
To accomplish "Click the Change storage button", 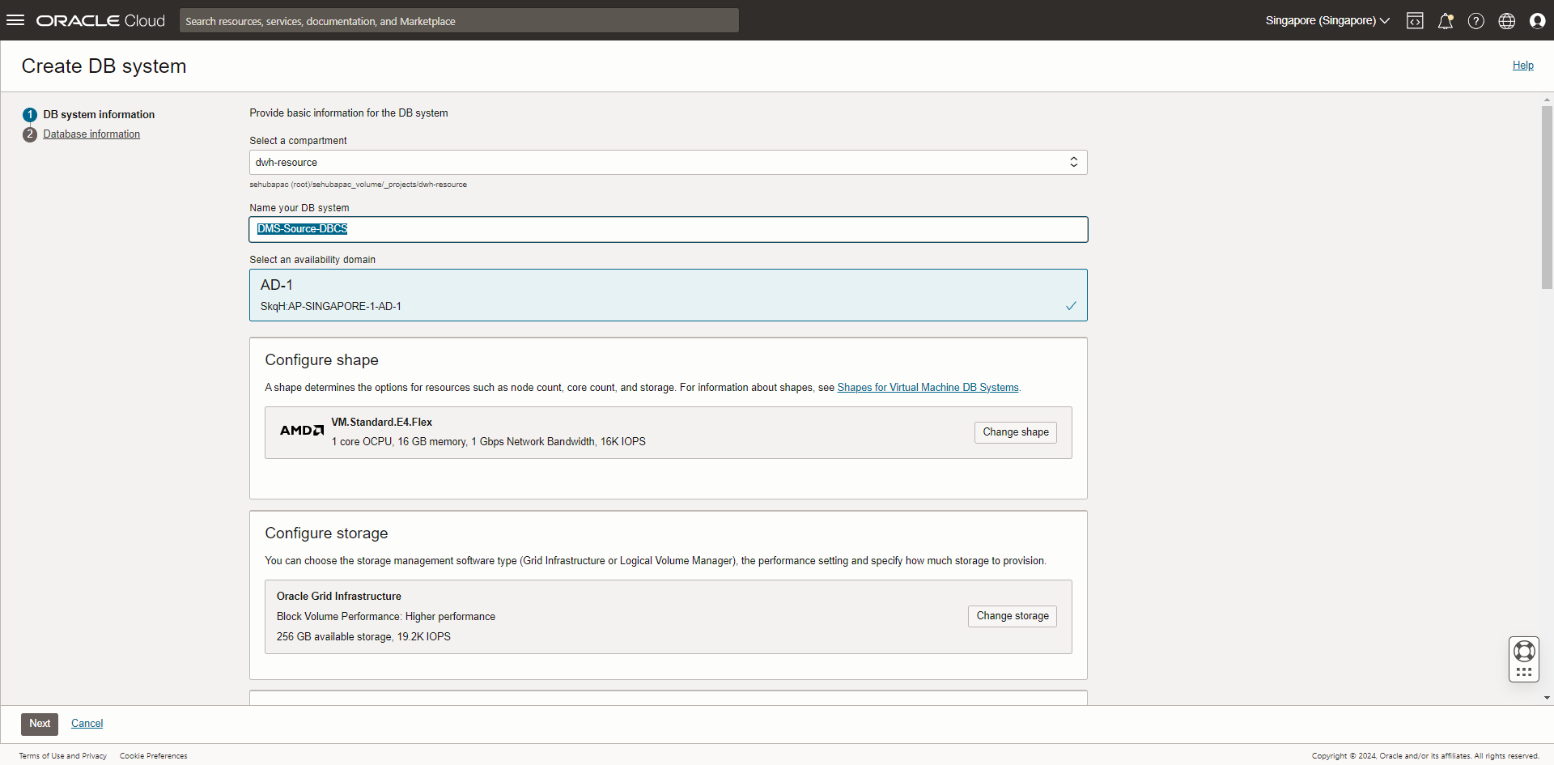I will click(x=1013, y=616).
